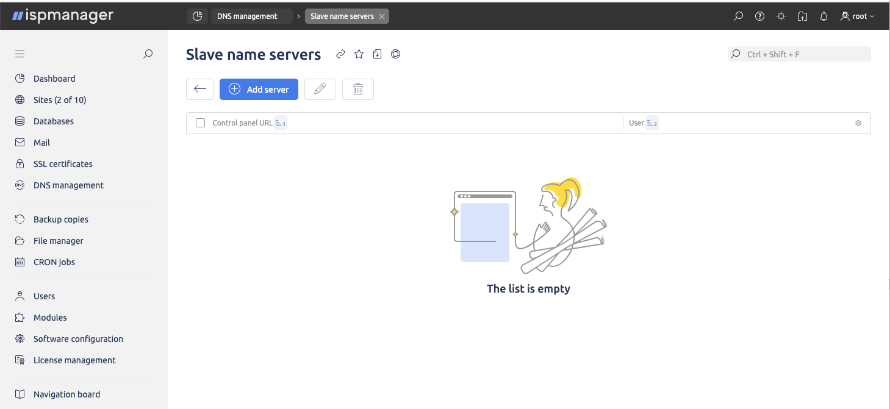The height and width of the screenshot is (409, 890).
Task: Sort by Control panel URL column
Action: tap(281, 123)
